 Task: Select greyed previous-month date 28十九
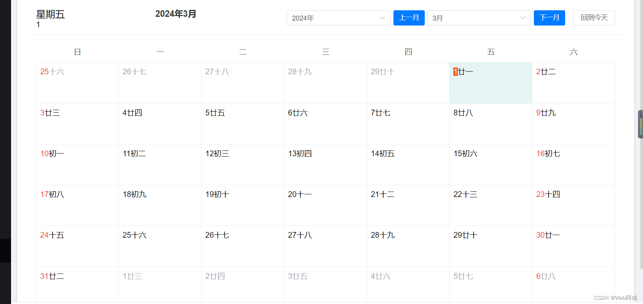[x=326, y=83]
